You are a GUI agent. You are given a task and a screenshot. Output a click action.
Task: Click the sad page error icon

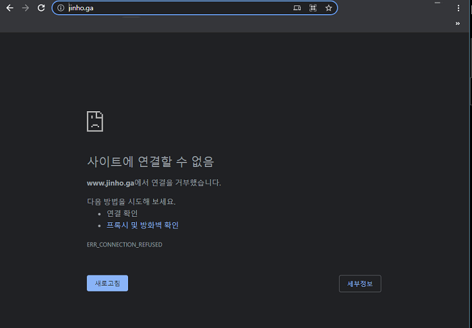[x=95, y=121]
